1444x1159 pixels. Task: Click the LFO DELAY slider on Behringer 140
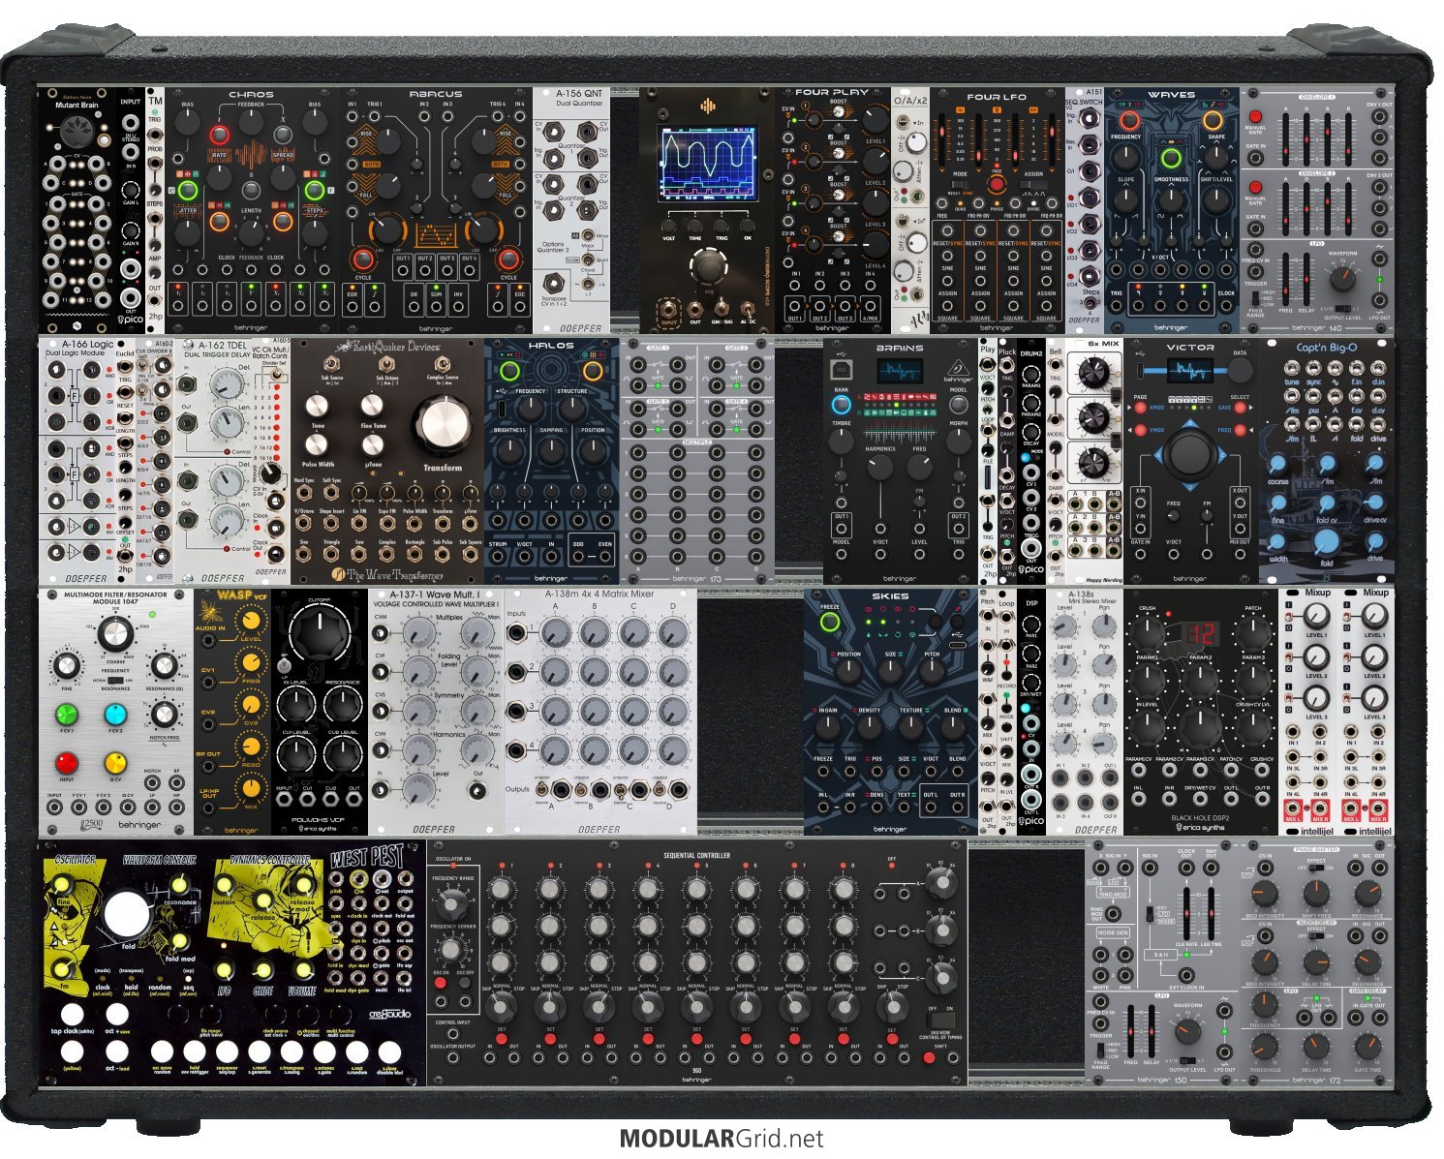coord(1308,280)
